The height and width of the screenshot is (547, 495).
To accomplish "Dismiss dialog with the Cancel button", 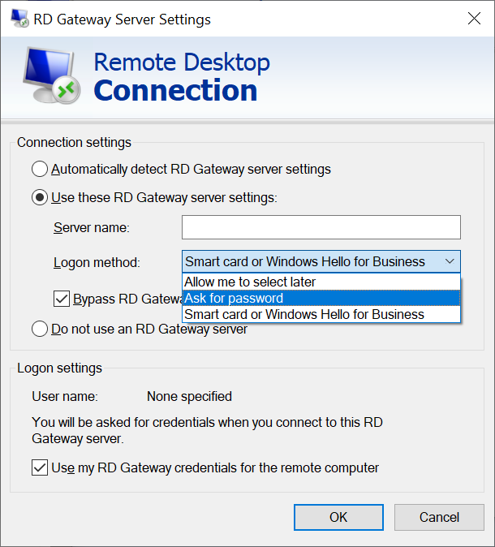I will (x=439, y=517).
